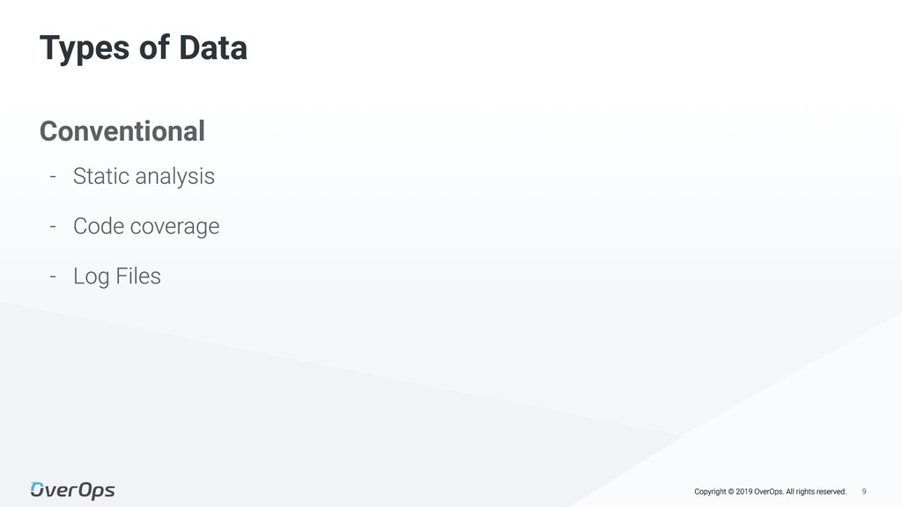The width and height of the screenshot is (902, 507).
Task: Click the stylized blue O in the OverOps logo
Action: coord(40,490)
